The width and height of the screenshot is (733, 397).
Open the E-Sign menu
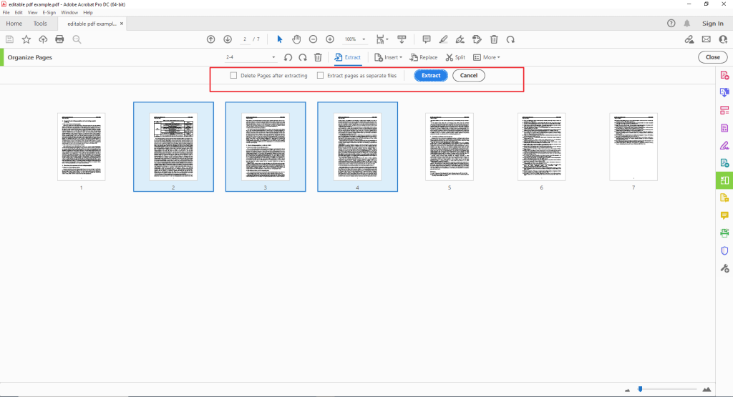click(x=49, y=13)
